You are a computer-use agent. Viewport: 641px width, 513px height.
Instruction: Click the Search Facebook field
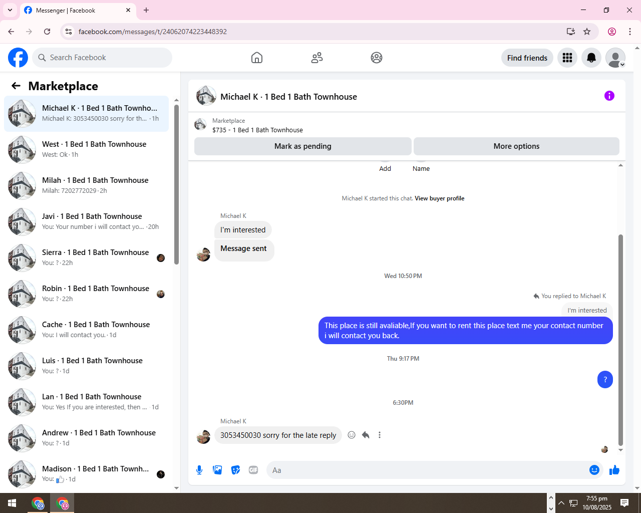coord(102,58)
